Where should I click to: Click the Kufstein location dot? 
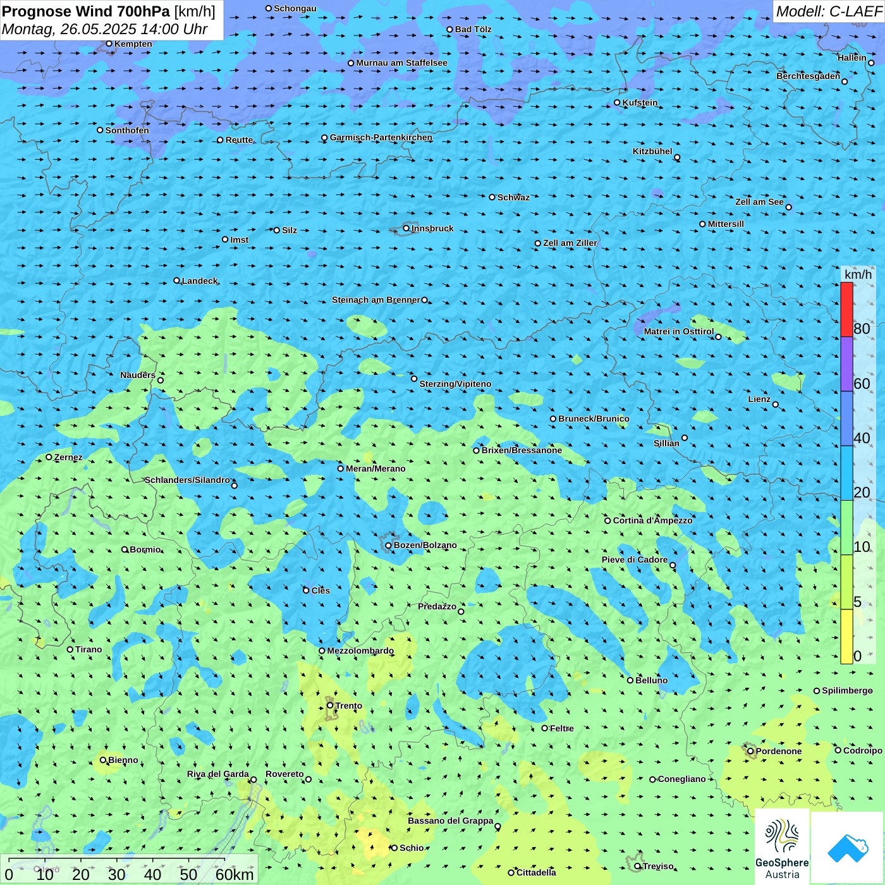coord(618,102)
